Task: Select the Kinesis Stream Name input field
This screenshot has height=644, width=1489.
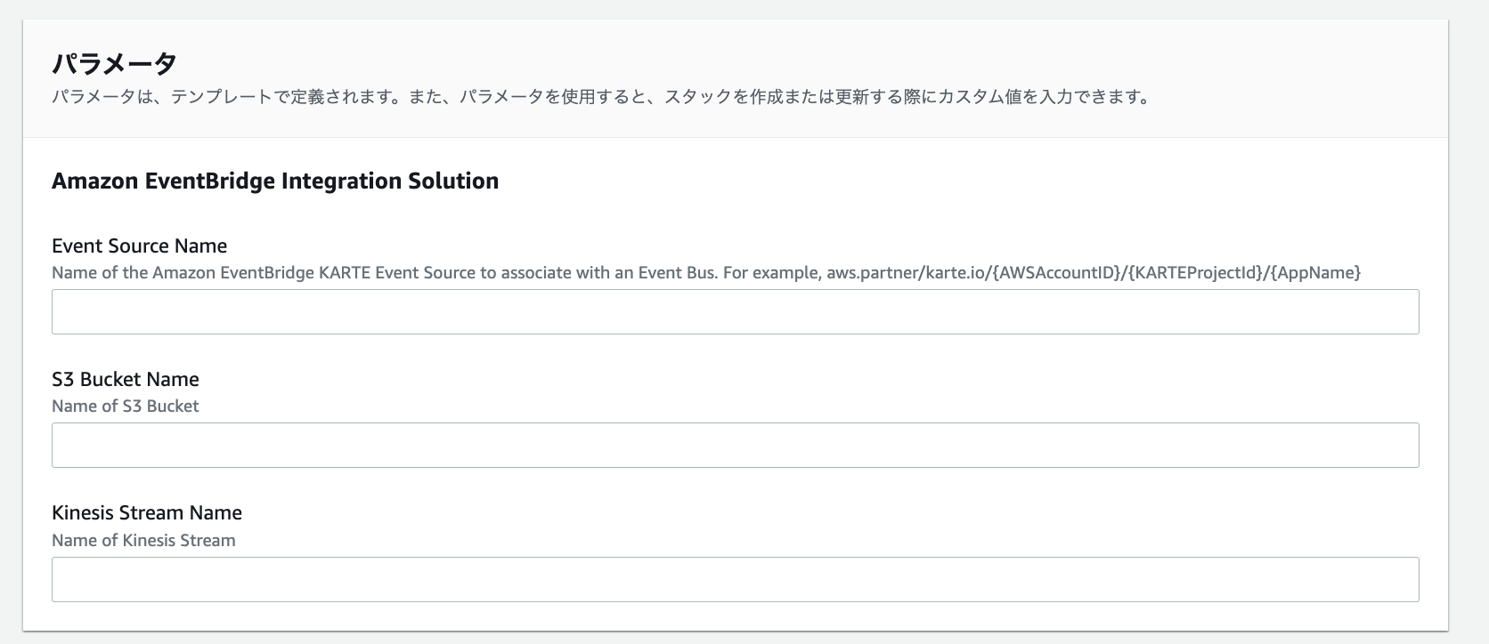Action: click(x=735, y=579)
